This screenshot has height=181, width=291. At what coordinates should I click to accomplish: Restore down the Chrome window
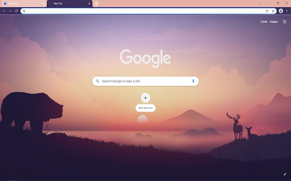click(278, 3)
